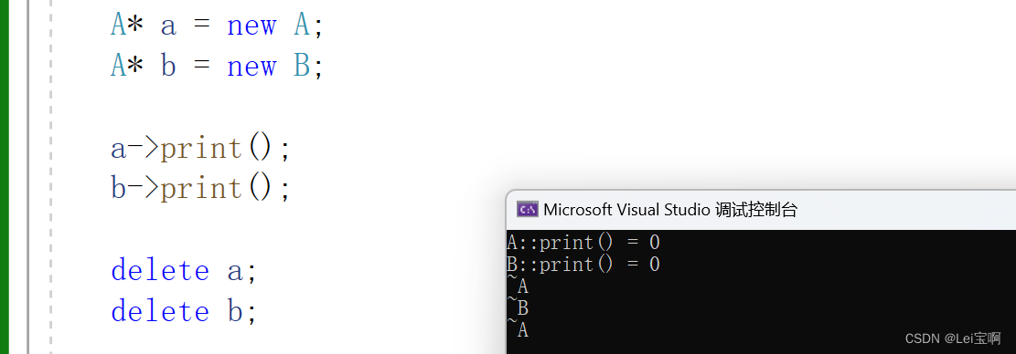1016x354 pixels.
Task: Click the 'delete b;' statement
Action: (x=184, y=311)
